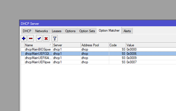Select the dhcpMainUEFI64i... row

coord(98,58)
